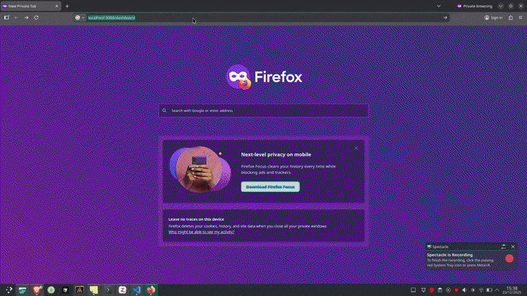Focus the 'Search with Google or enter address' box
Screen dimensions: 527x296
click(263, 110)
